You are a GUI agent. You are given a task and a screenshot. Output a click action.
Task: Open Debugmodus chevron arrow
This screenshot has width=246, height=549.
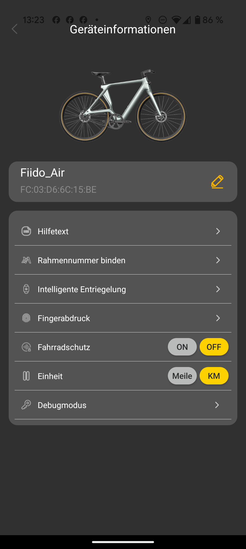217,405
